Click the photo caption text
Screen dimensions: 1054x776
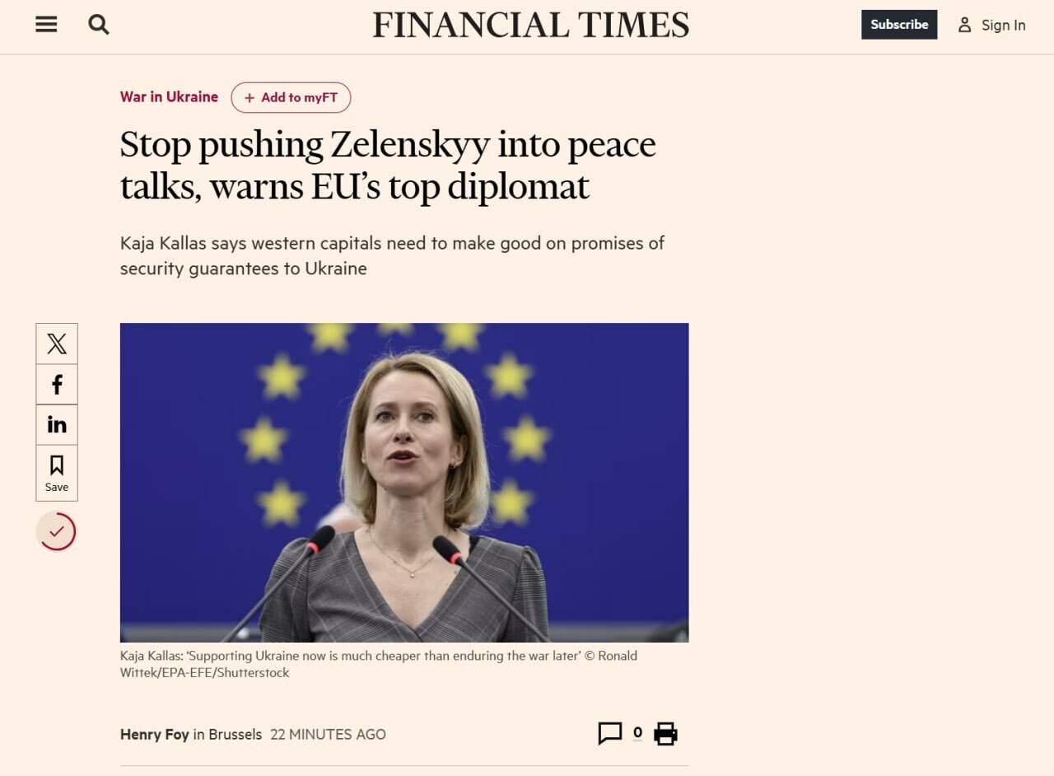[379, 664]
